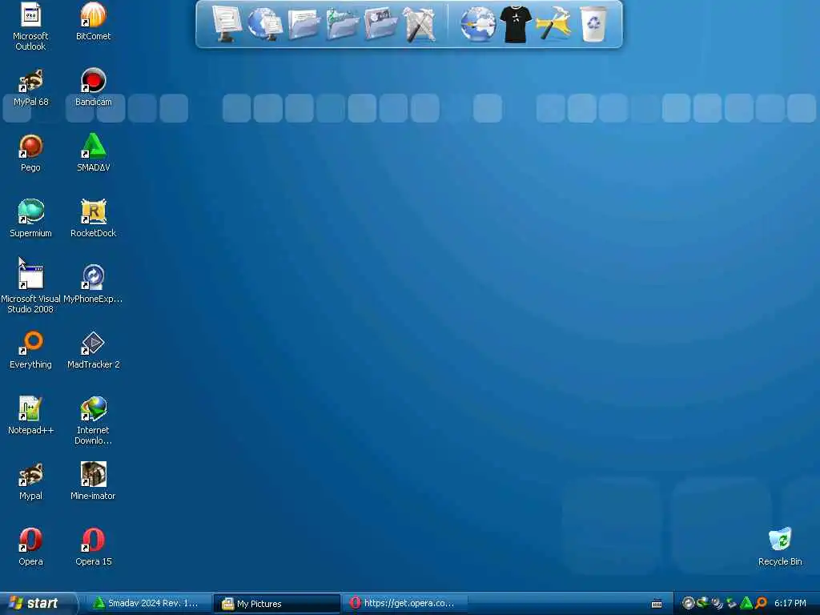This screenshot has width=820, height=615.
Task: Open the recycle bin icon in dock
Action: tap(593, 24)
